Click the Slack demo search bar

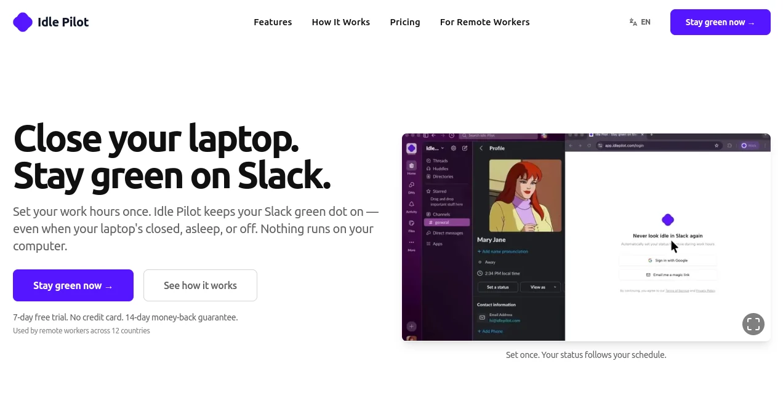click(499, 135)
